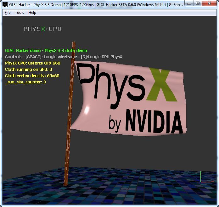This screenshot has height=207, width=219.
Task: Click the XYZ axis gizmo in the corner
Action: (x=207, y=177)
